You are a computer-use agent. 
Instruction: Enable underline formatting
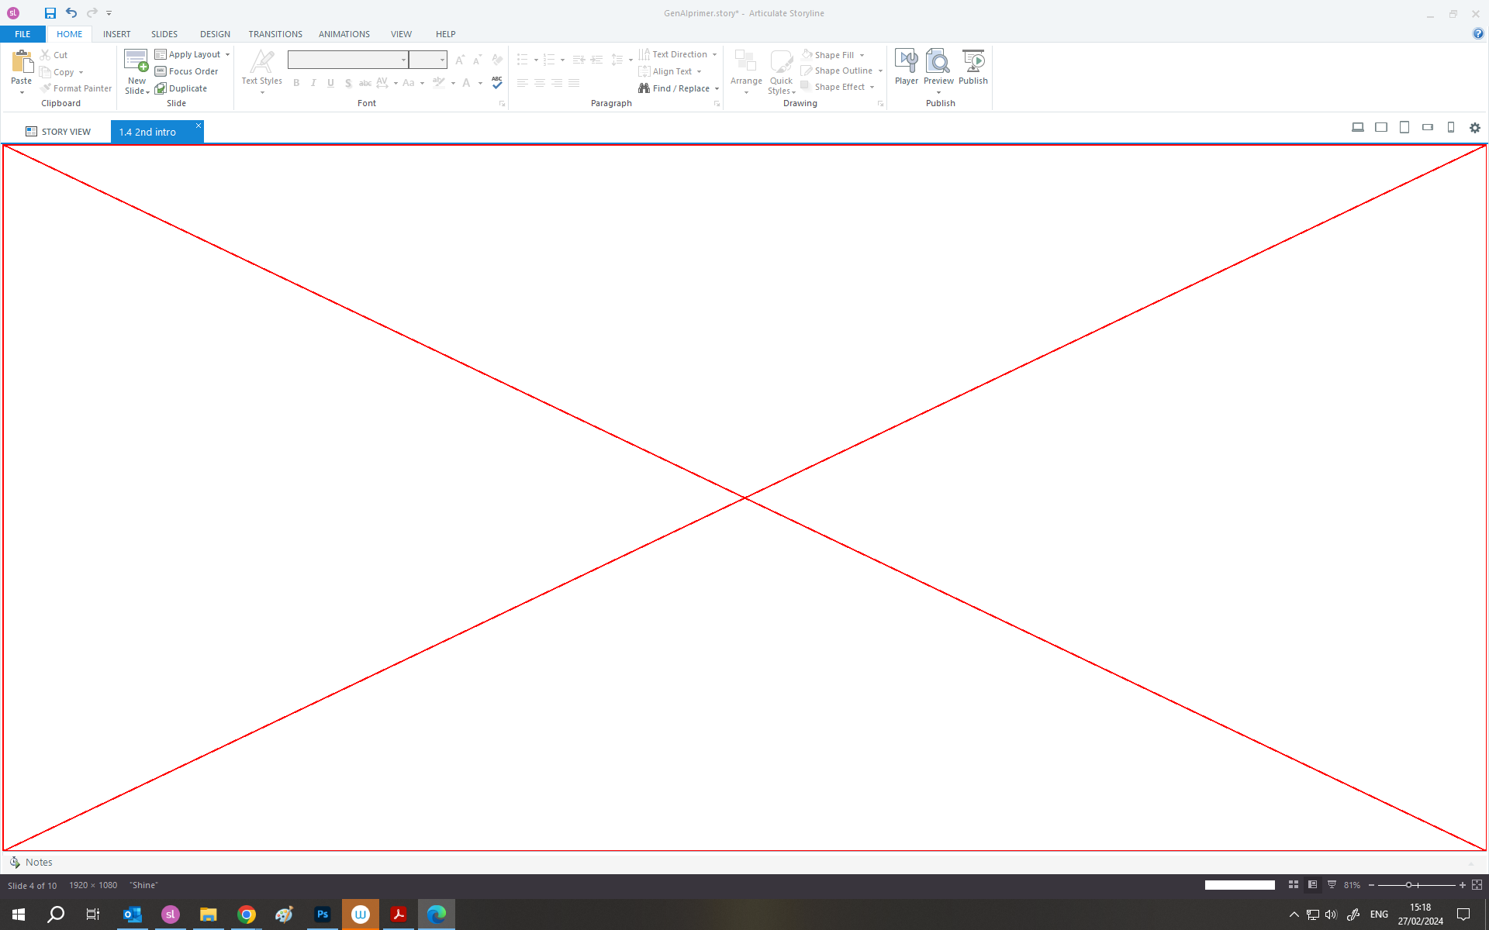tap(330, 83)
